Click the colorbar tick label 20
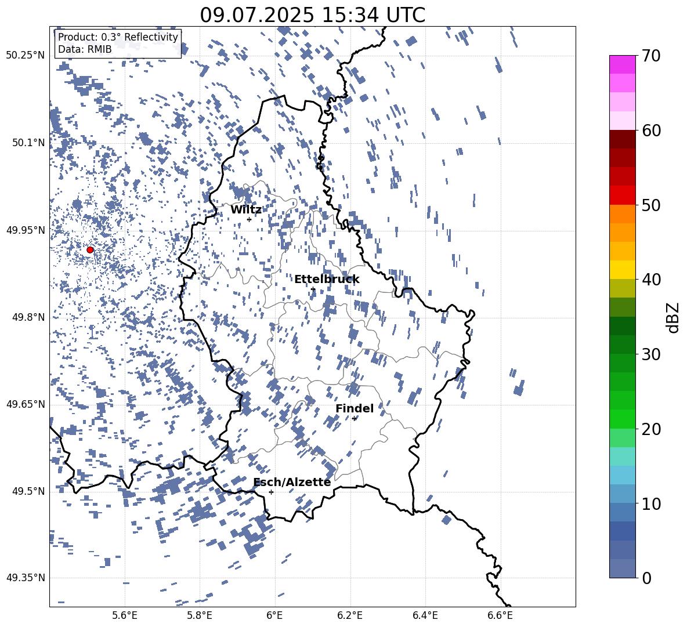Image resolution: width=687 pixels, height=627 pixels. (x=652, y=429)
